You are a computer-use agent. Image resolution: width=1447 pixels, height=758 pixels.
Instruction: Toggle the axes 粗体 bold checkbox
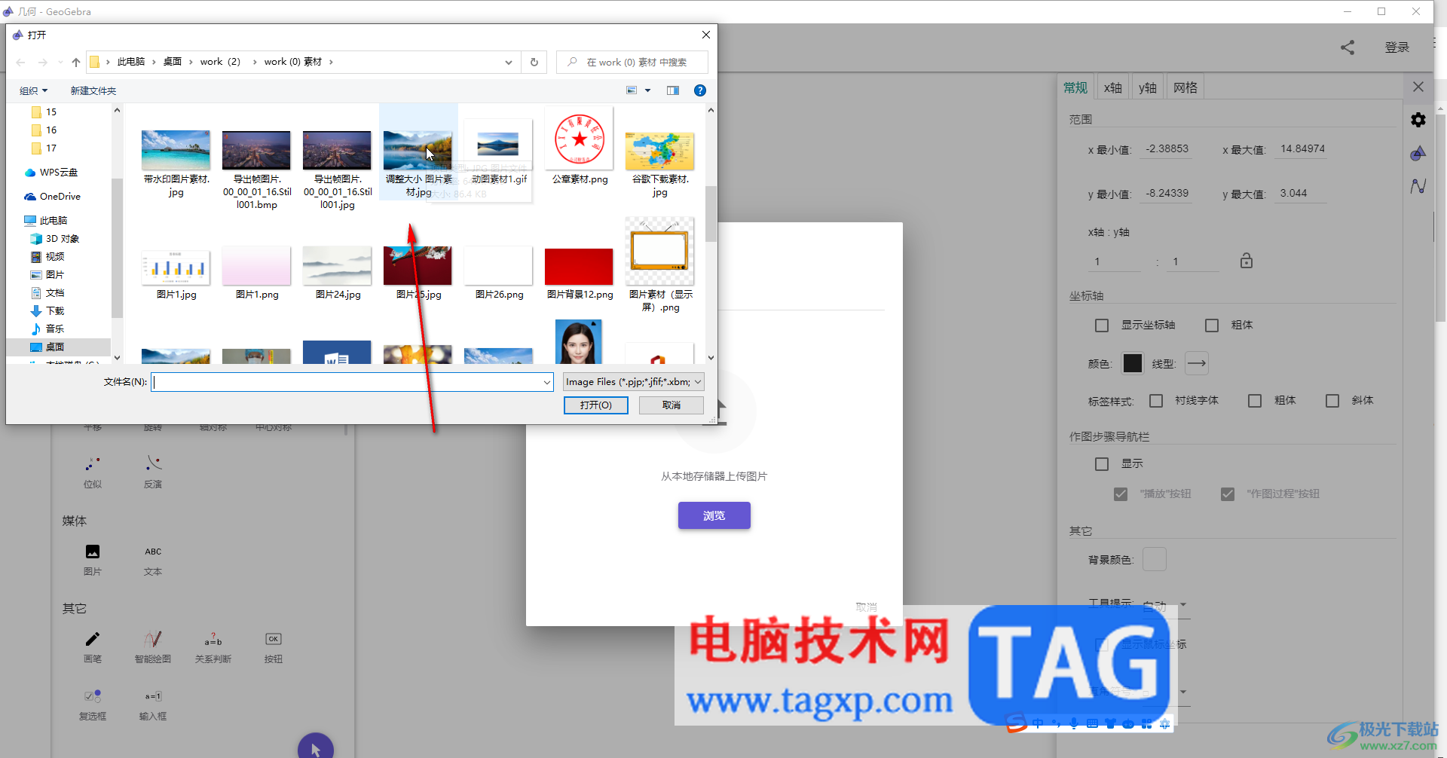(x=1212, y=326)
